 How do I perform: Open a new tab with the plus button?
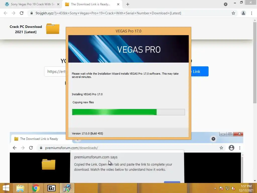point(128,4)
